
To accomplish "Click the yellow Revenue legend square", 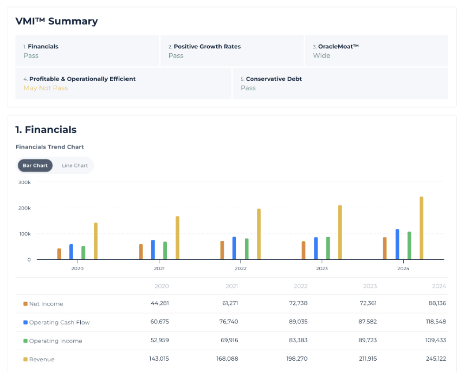I will (x=26, y=359).
